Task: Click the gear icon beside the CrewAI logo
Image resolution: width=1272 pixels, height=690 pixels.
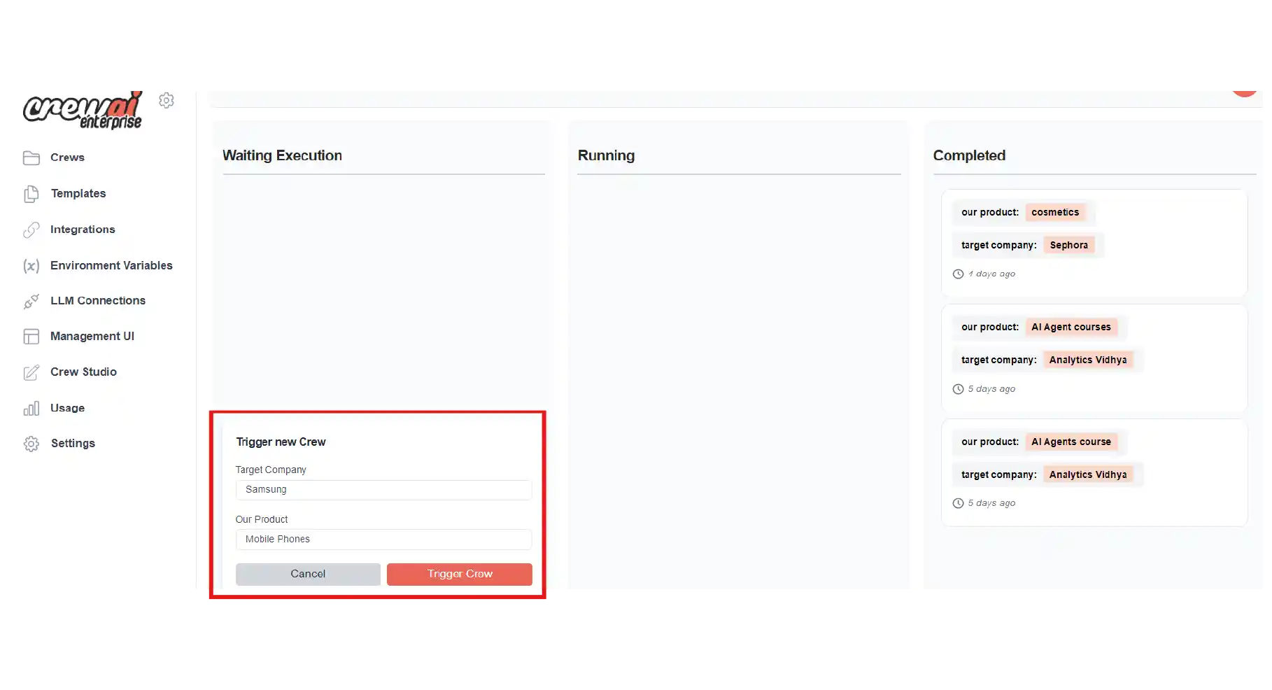Action: tap(167, 101)
